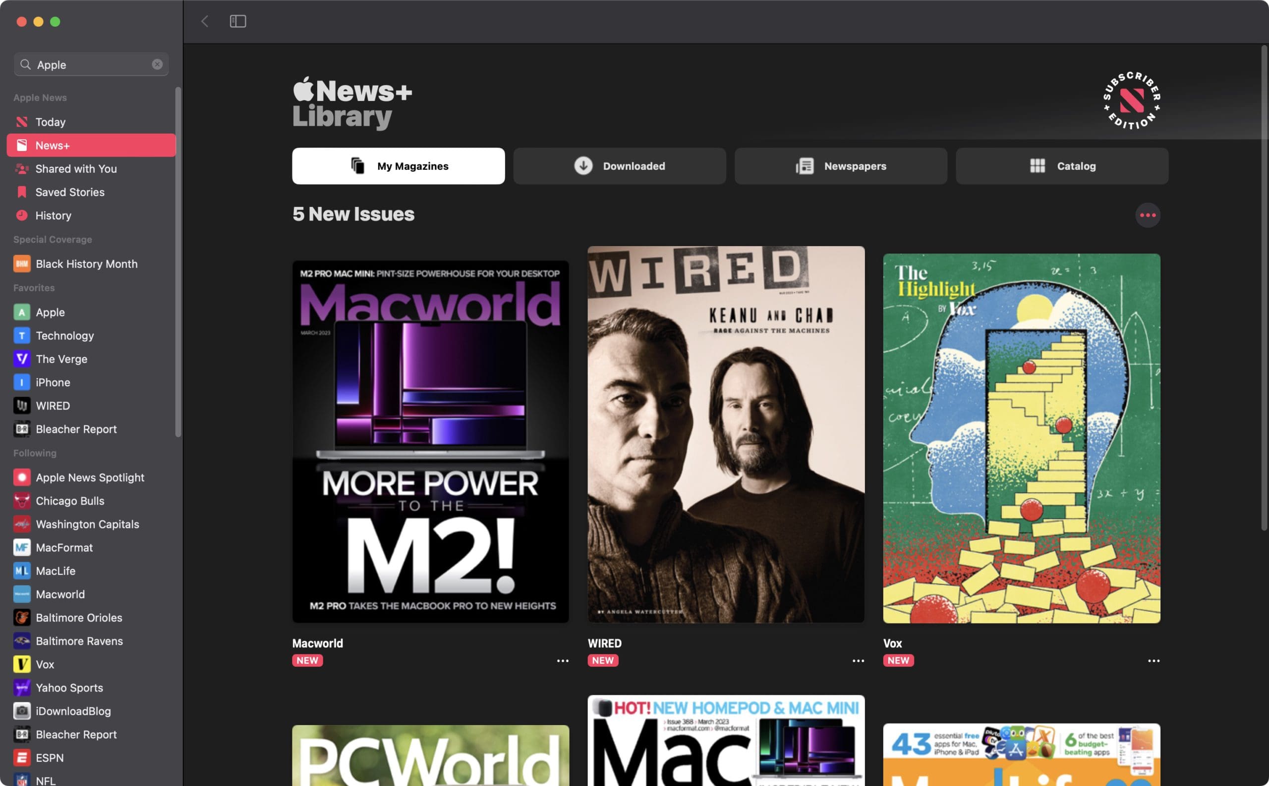Open the Technology favorite topic
This screenshot has width=1269, height=786.
point(91,335)
